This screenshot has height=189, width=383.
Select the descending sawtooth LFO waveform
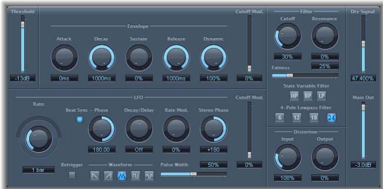click(95, 176)
